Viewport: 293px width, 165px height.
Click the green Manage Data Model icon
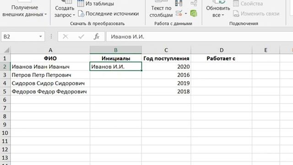click(x=194, y=13)
